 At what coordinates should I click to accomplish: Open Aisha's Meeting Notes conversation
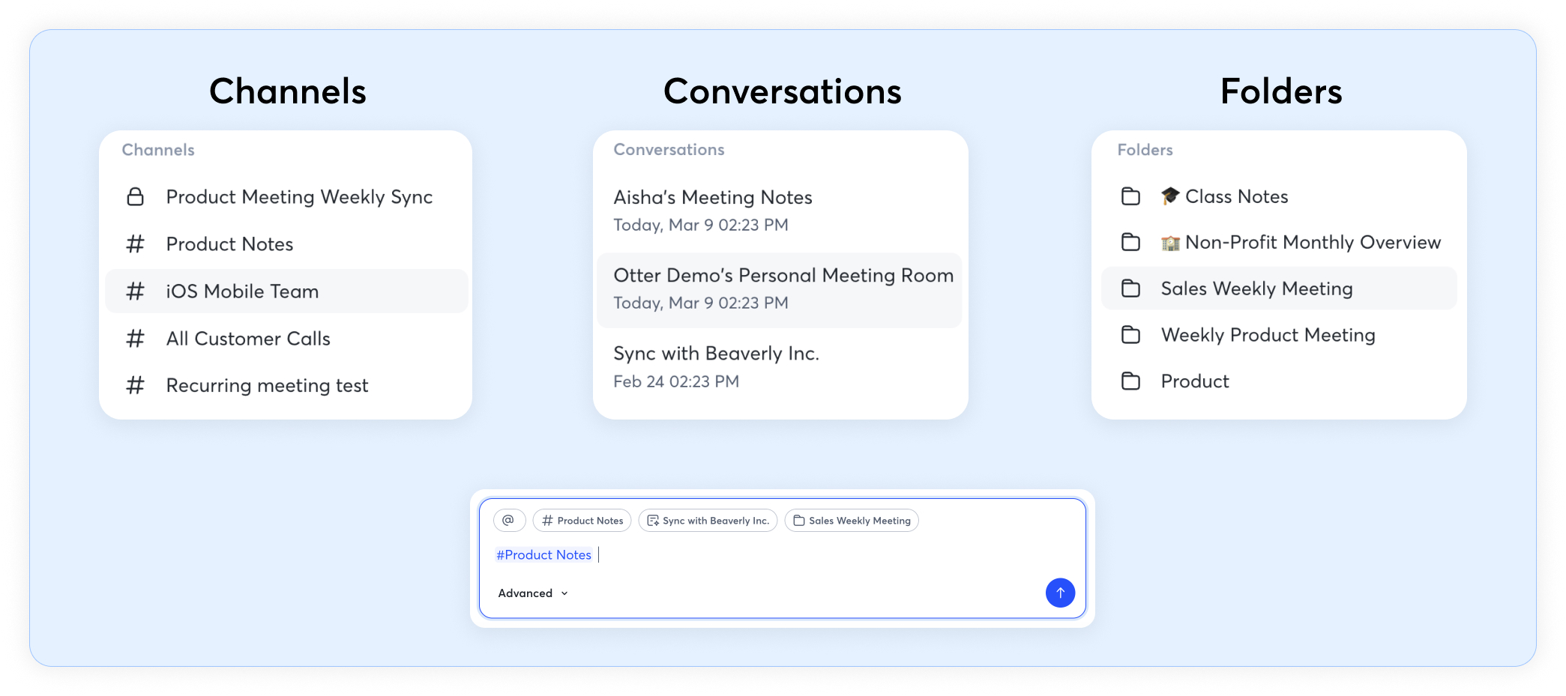tap(712, 198)
